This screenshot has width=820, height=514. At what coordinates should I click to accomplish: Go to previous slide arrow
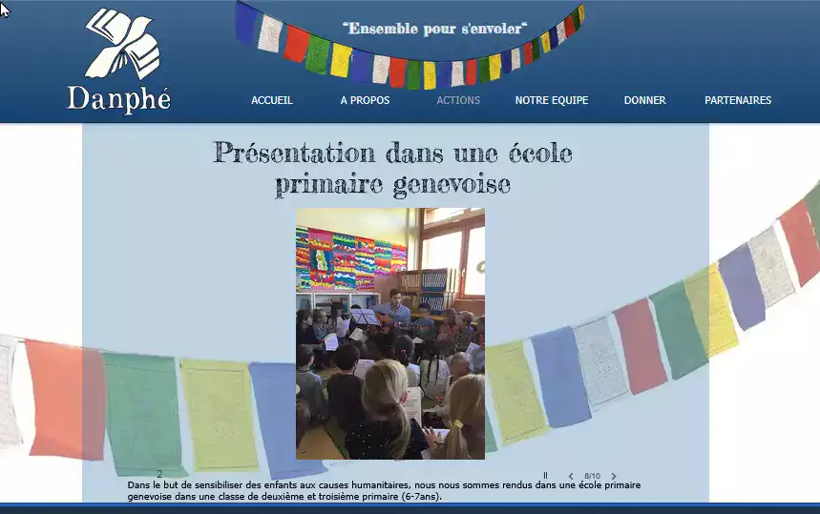tap(571, 476)
